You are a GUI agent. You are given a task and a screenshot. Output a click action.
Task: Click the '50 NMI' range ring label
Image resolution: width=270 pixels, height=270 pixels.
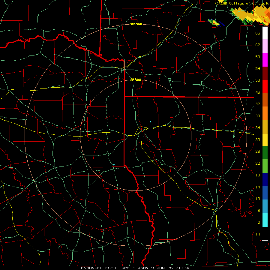[x=136, y=79]
